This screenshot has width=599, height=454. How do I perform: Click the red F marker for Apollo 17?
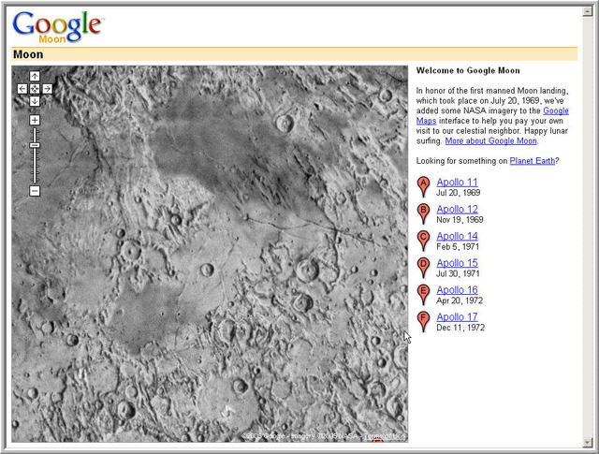423,321
